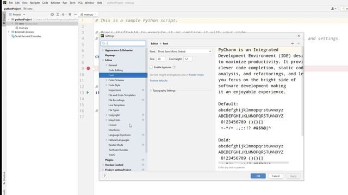Viewport: 348px width, 195px height.
Task: Click the user account icon at top right
Action: [x=333, y=9]
